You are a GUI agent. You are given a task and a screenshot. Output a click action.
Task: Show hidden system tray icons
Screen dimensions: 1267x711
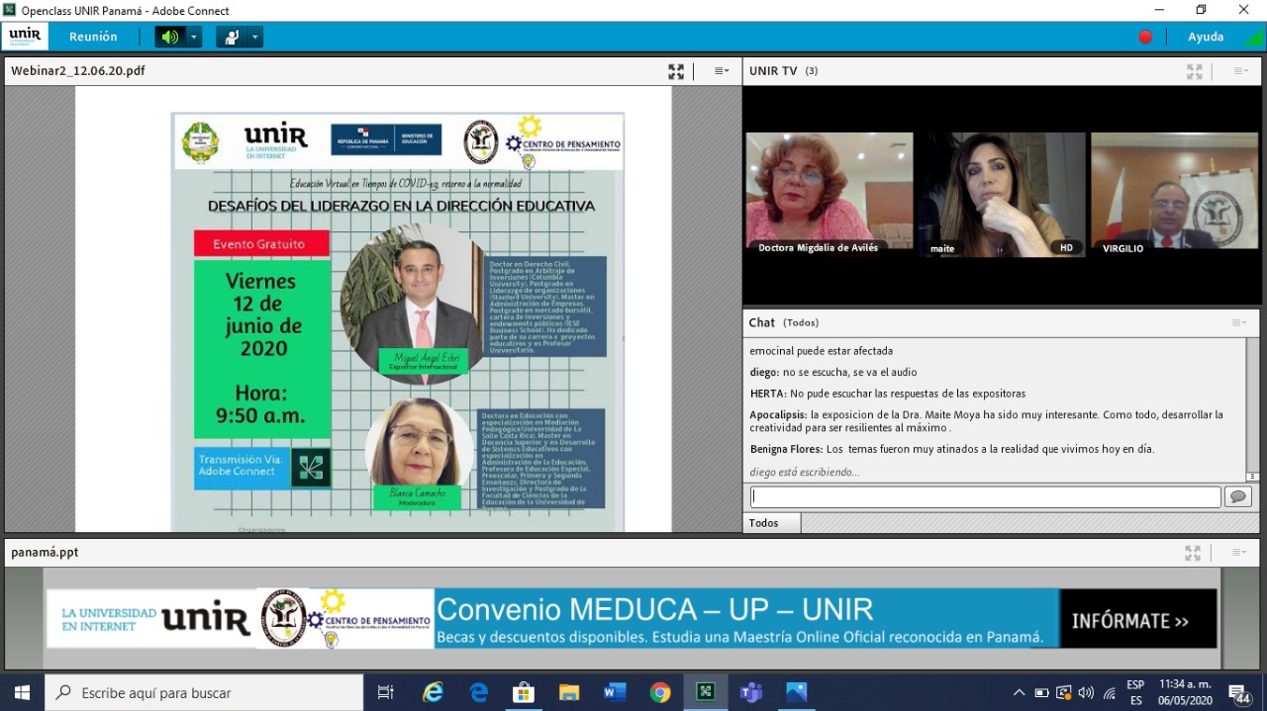pyautogui.click(x=1019, y=693)
